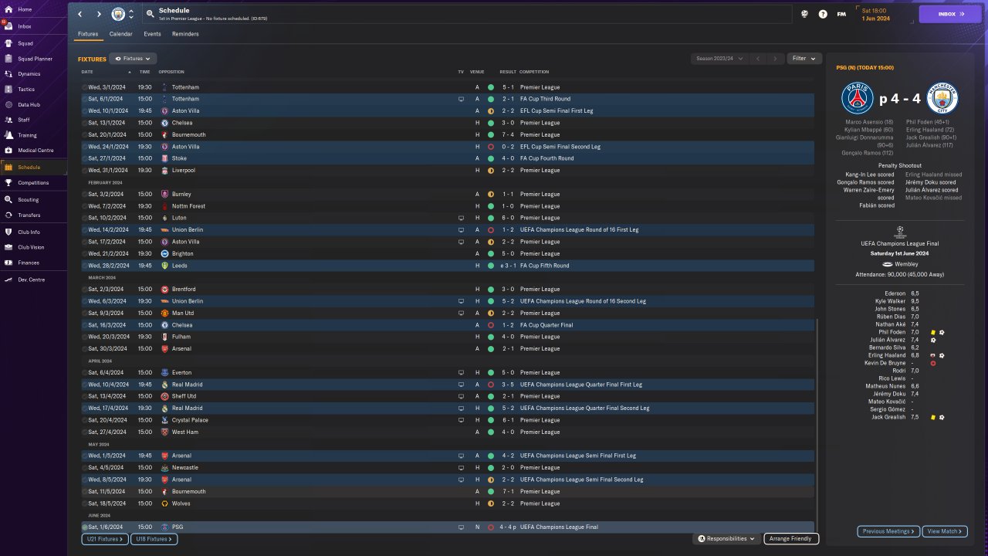Go forward using the right arrow

click(x=99, y=14)
